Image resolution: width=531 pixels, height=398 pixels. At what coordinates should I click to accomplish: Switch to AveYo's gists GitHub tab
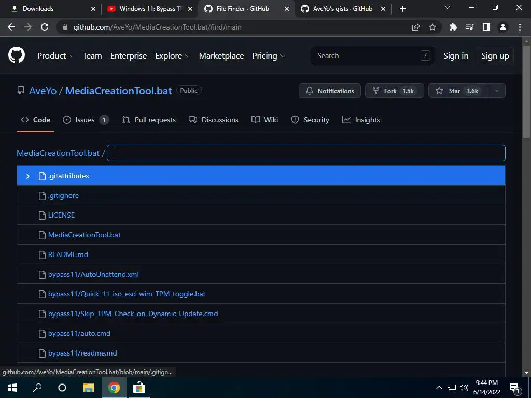click(x=343, y=9)
